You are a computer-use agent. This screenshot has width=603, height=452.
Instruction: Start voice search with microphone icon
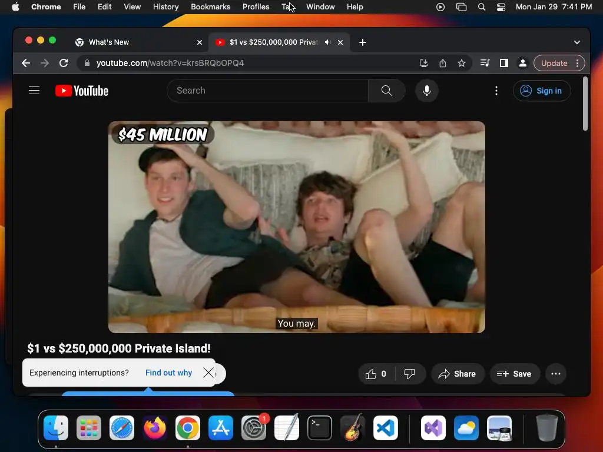(x=426, y=90)
